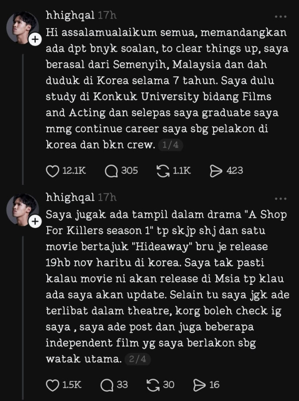Open the second post text about A Shop For Killers

point(168,286)
